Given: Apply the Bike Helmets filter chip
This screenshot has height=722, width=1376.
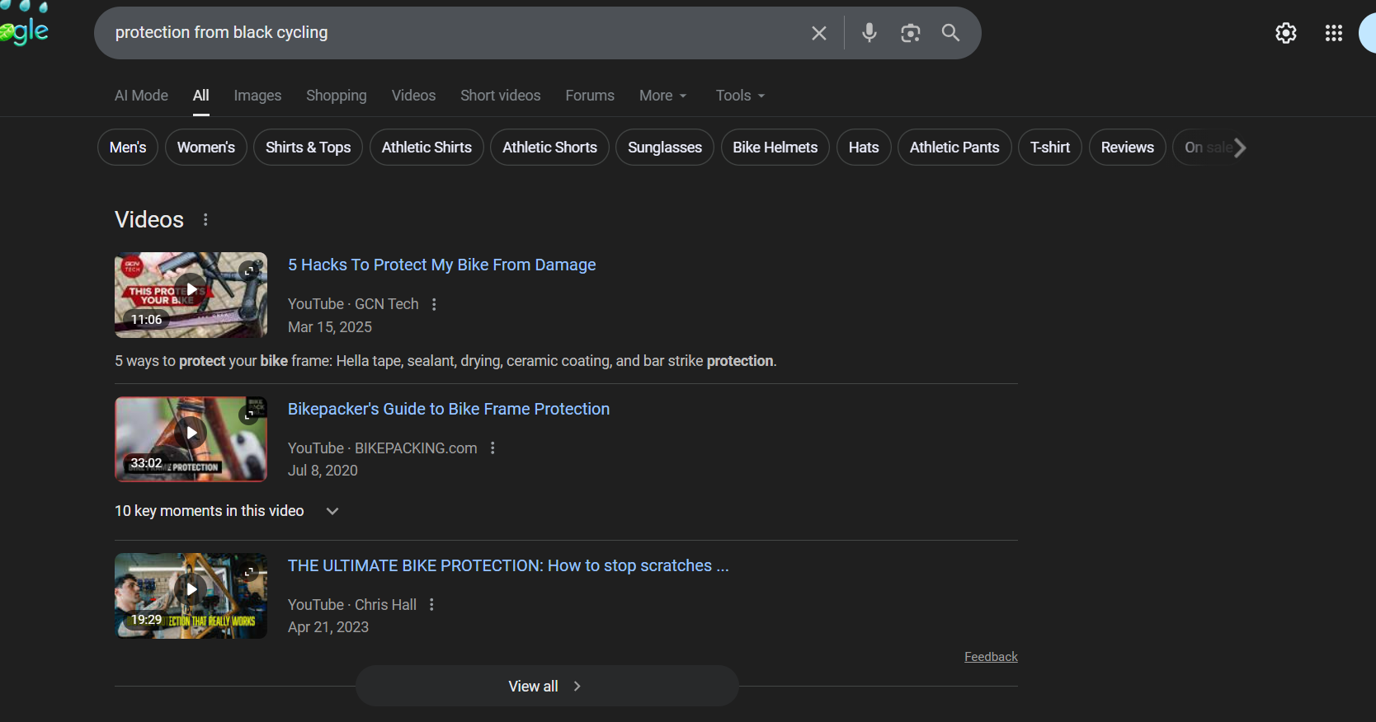Looking at the screenshot, I should (775, 148).
